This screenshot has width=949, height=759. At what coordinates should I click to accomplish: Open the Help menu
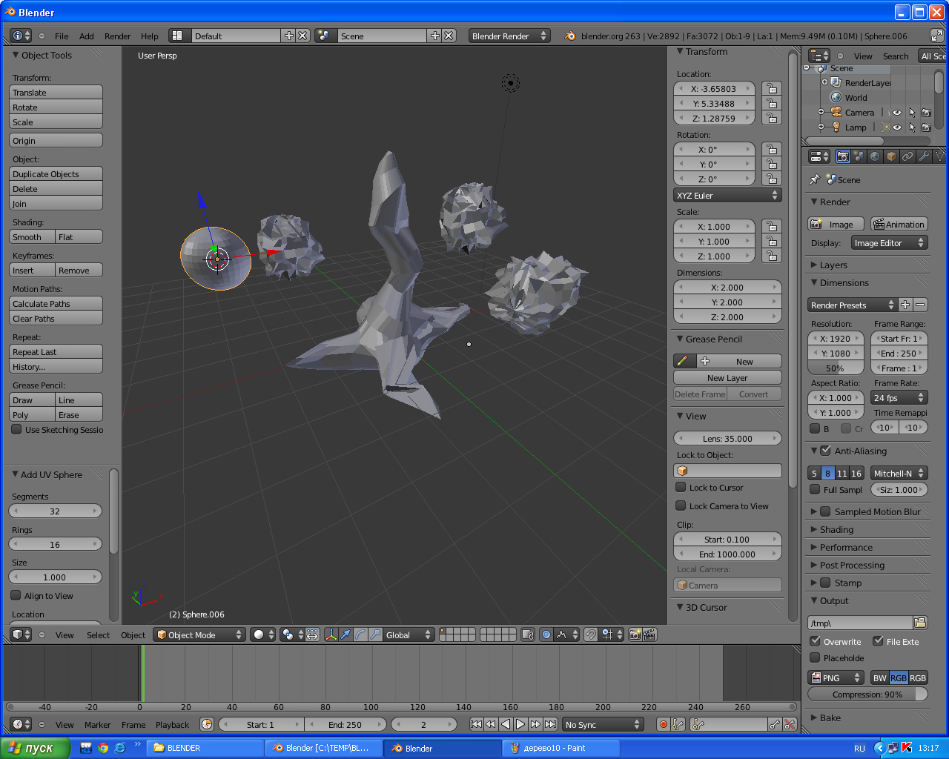coord(150,36)
